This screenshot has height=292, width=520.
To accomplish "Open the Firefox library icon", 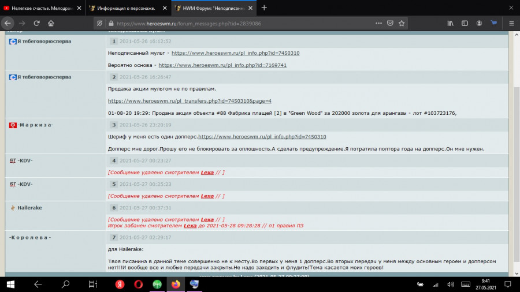I will point(449,24).
